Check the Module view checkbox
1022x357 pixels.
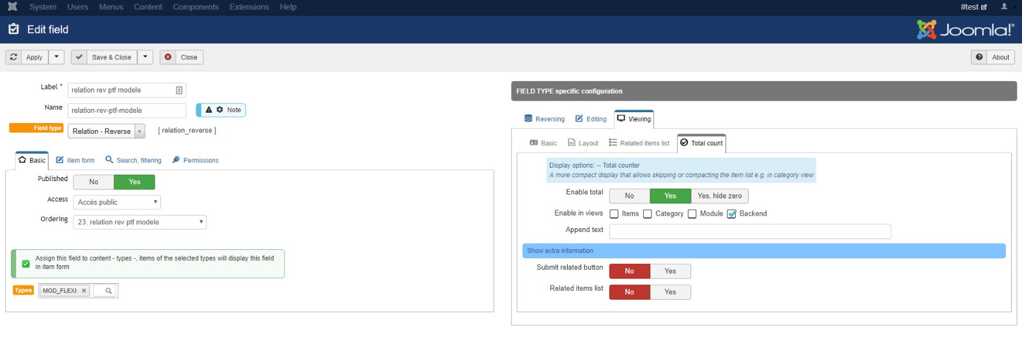pyautogui.click(x=692, y=214)
